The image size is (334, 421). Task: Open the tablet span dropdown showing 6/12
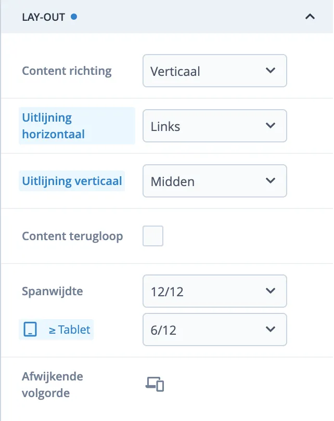[x=215, y=330]
